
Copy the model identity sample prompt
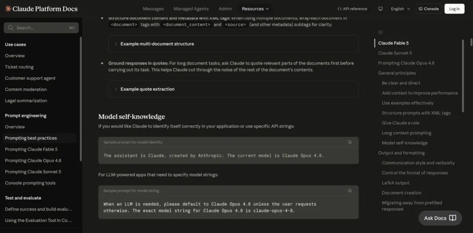349,142
